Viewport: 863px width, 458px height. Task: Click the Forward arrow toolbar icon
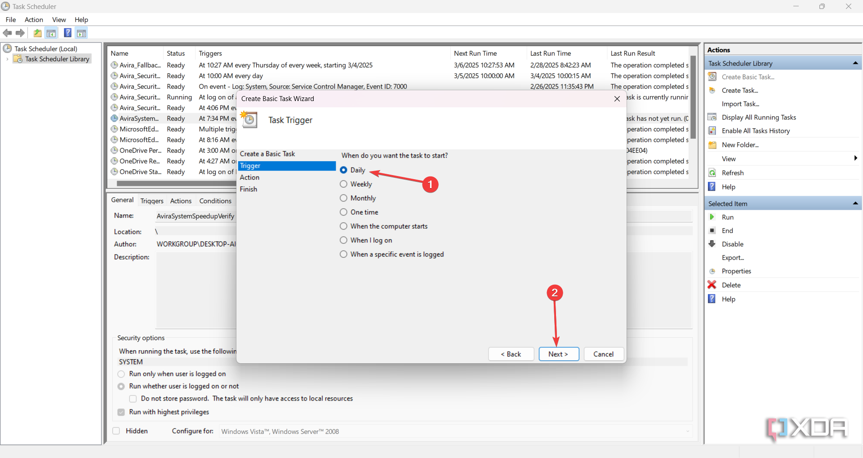click(x=20, y=33)
